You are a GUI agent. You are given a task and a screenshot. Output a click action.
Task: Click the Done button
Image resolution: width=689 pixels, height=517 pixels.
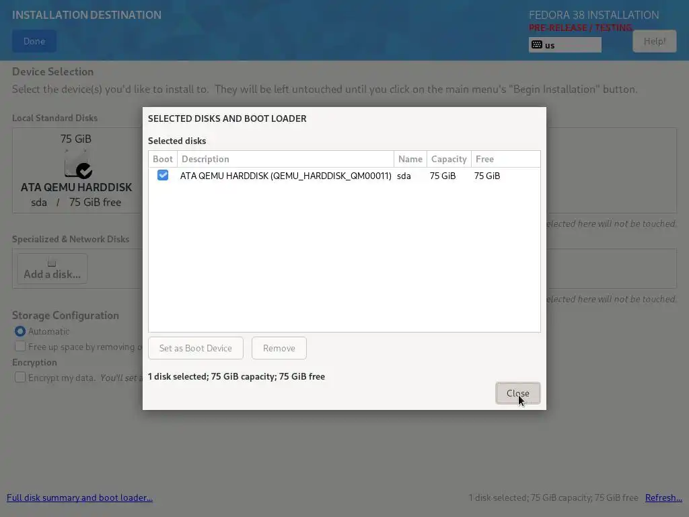point(34,41)
